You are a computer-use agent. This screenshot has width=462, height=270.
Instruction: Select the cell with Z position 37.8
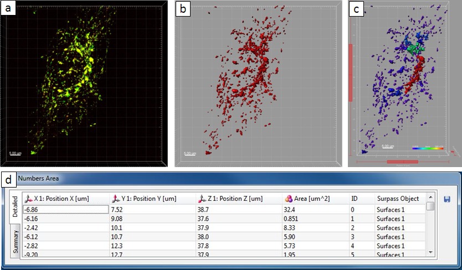[x=239, y=246]
